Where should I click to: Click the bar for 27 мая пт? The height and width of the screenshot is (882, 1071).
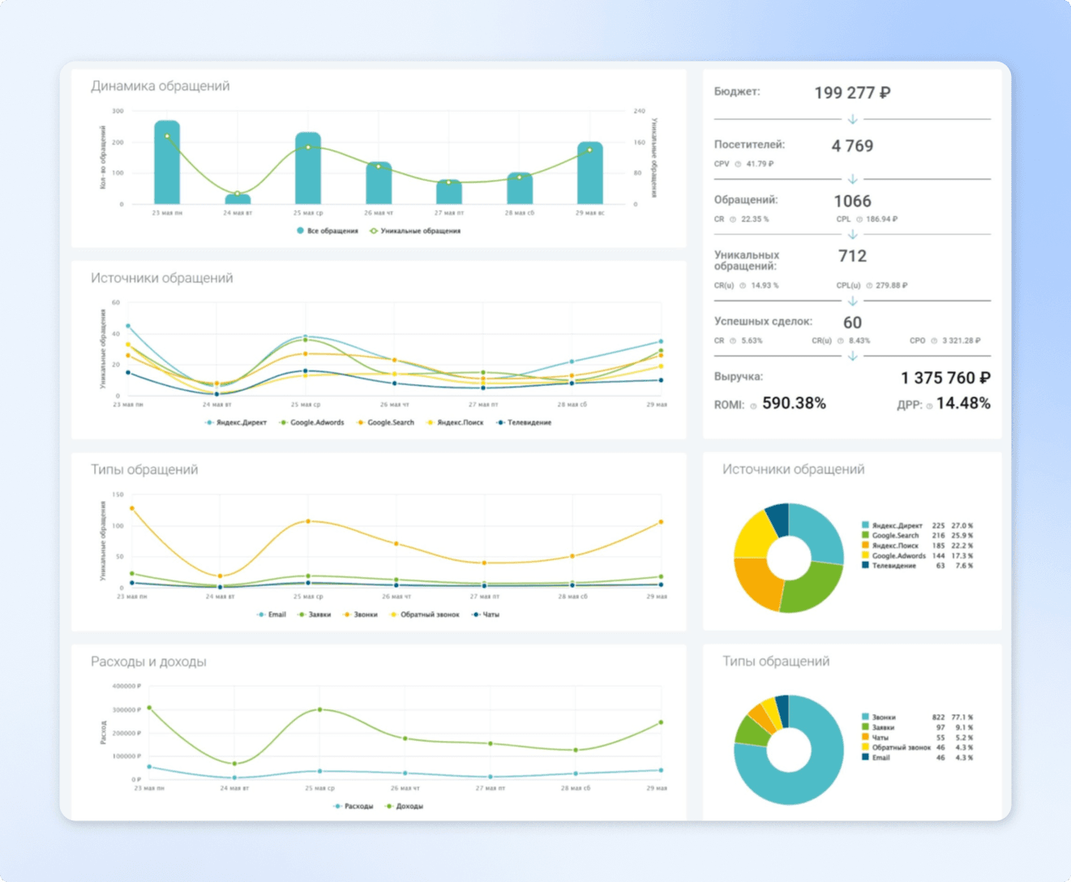pyautogui.click(x=449, y=192)
